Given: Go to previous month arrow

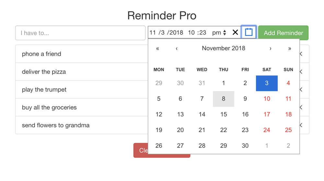Looking at the screenshot, I should pos(177,48).
